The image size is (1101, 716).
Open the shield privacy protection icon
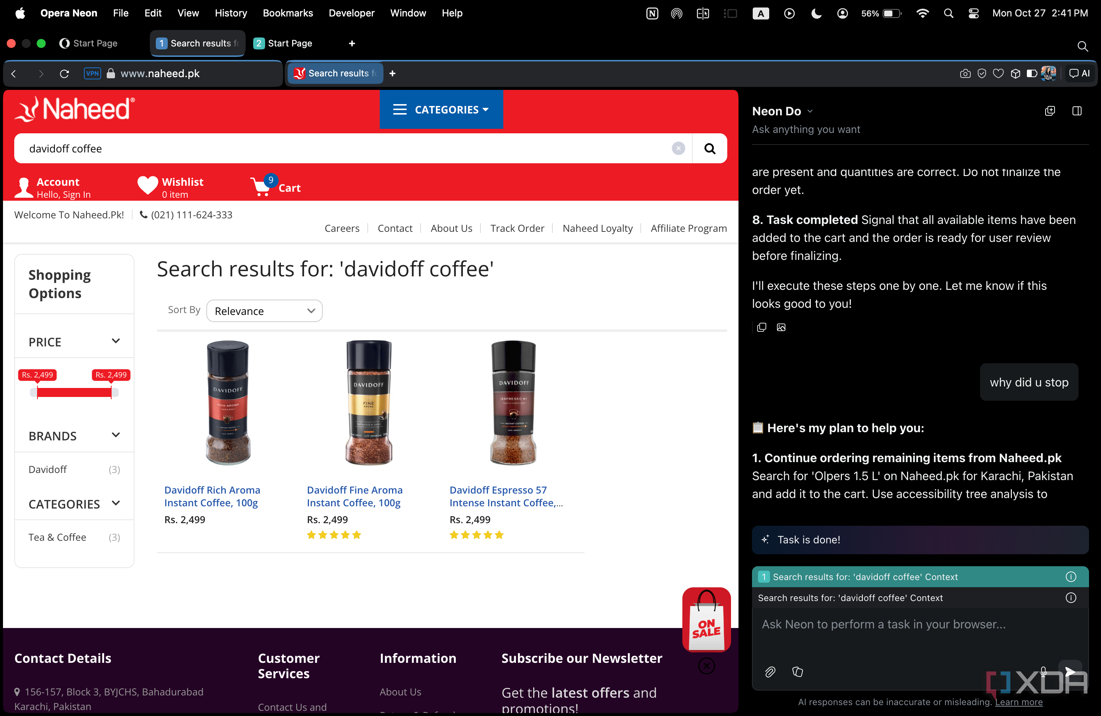pos(982,73)
